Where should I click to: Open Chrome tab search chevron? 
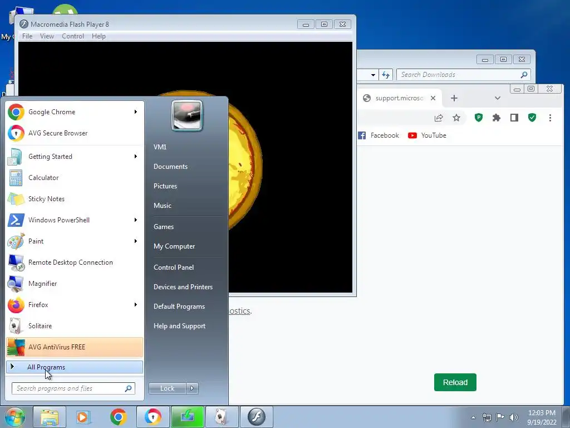(498, 98)
